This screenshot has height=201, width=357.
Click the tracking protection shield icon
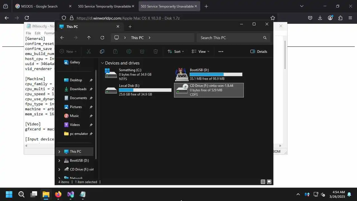(64, 18)
